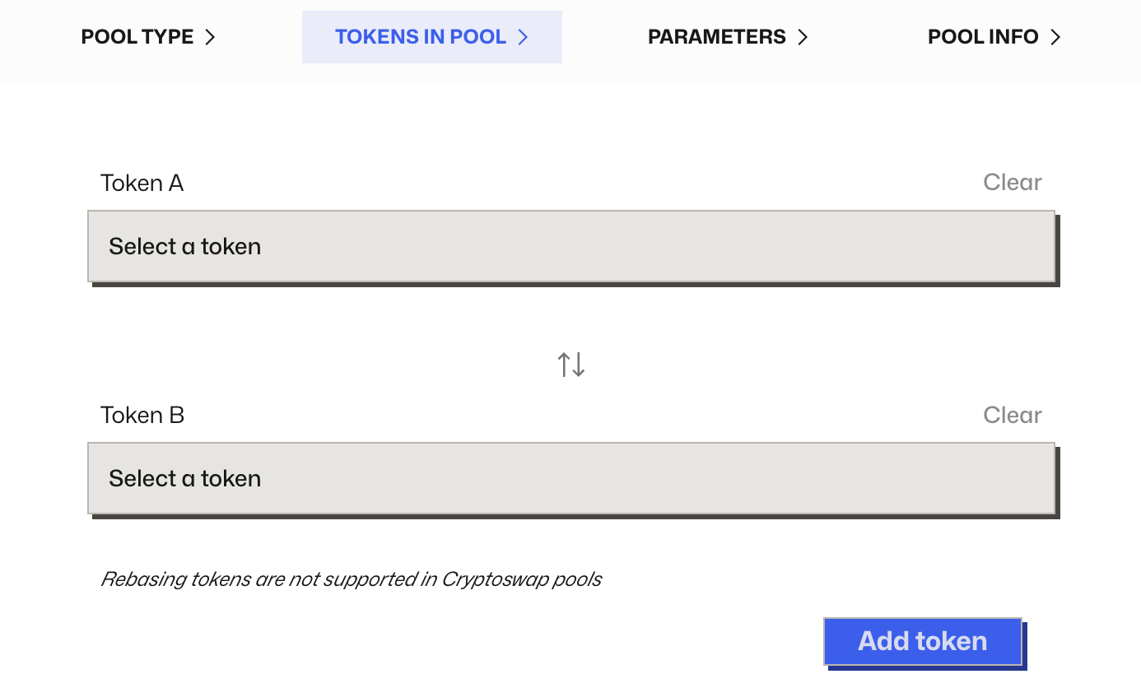Click the Token A label
The height and width of the screenshot is (688, 1141).
142,183
